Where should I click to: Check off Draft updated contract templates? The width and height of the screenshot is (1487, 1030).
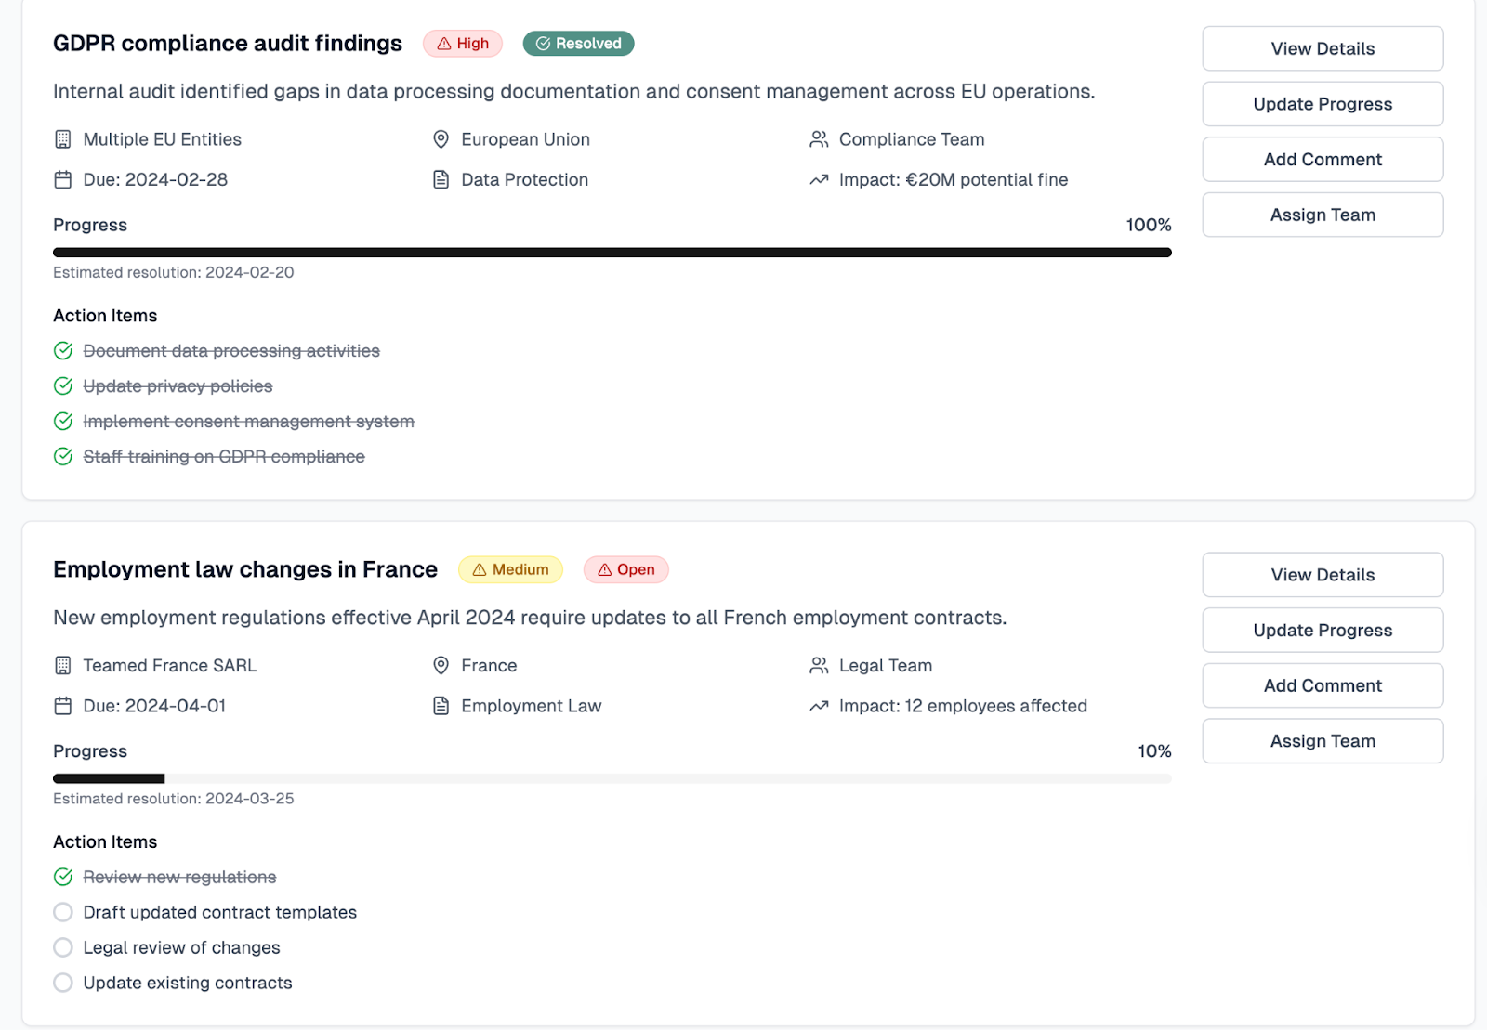tap(62, 912)
